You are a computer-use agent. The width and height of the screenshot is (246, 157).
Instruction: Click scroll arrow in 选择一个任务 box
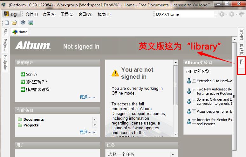(x=173, y=154)
